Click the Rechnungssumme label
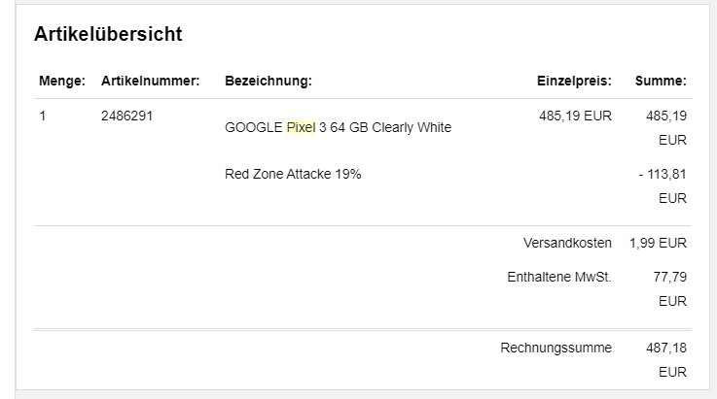717x399 pixels. pyautogui.click(x=556, y=348)
